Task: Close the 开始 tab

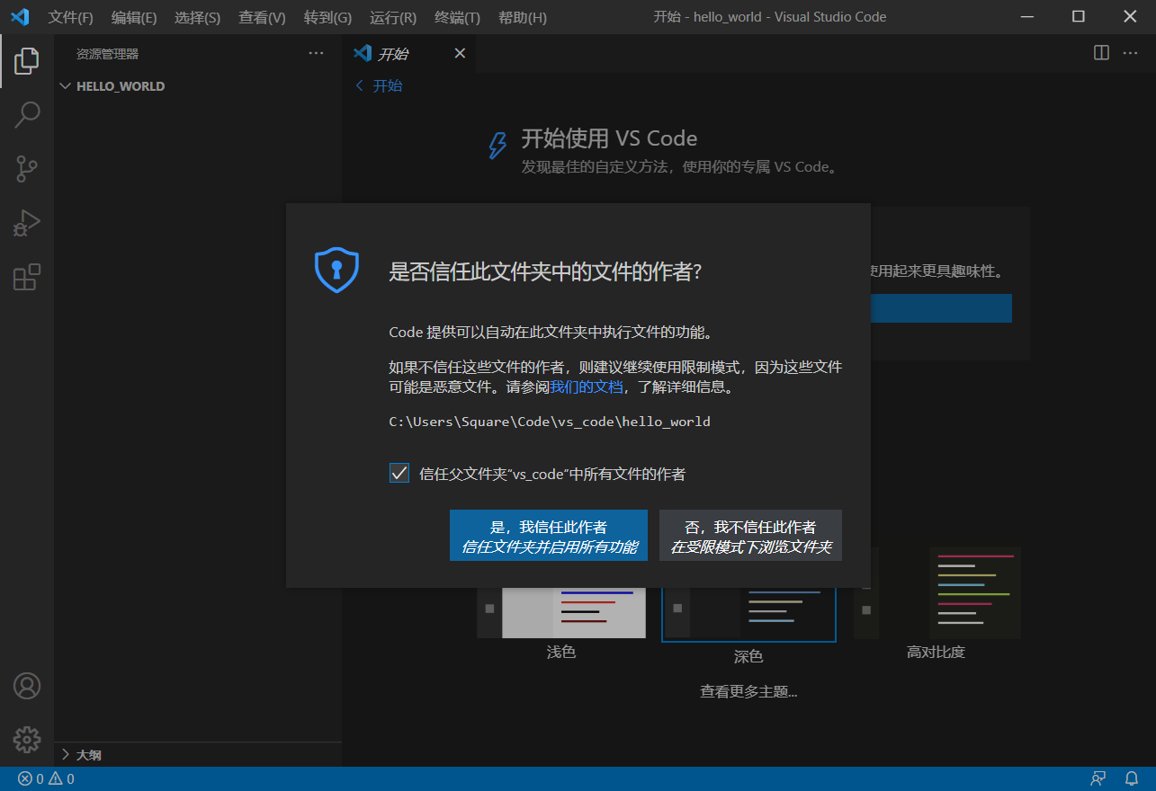Action: [x=460, y=54]
